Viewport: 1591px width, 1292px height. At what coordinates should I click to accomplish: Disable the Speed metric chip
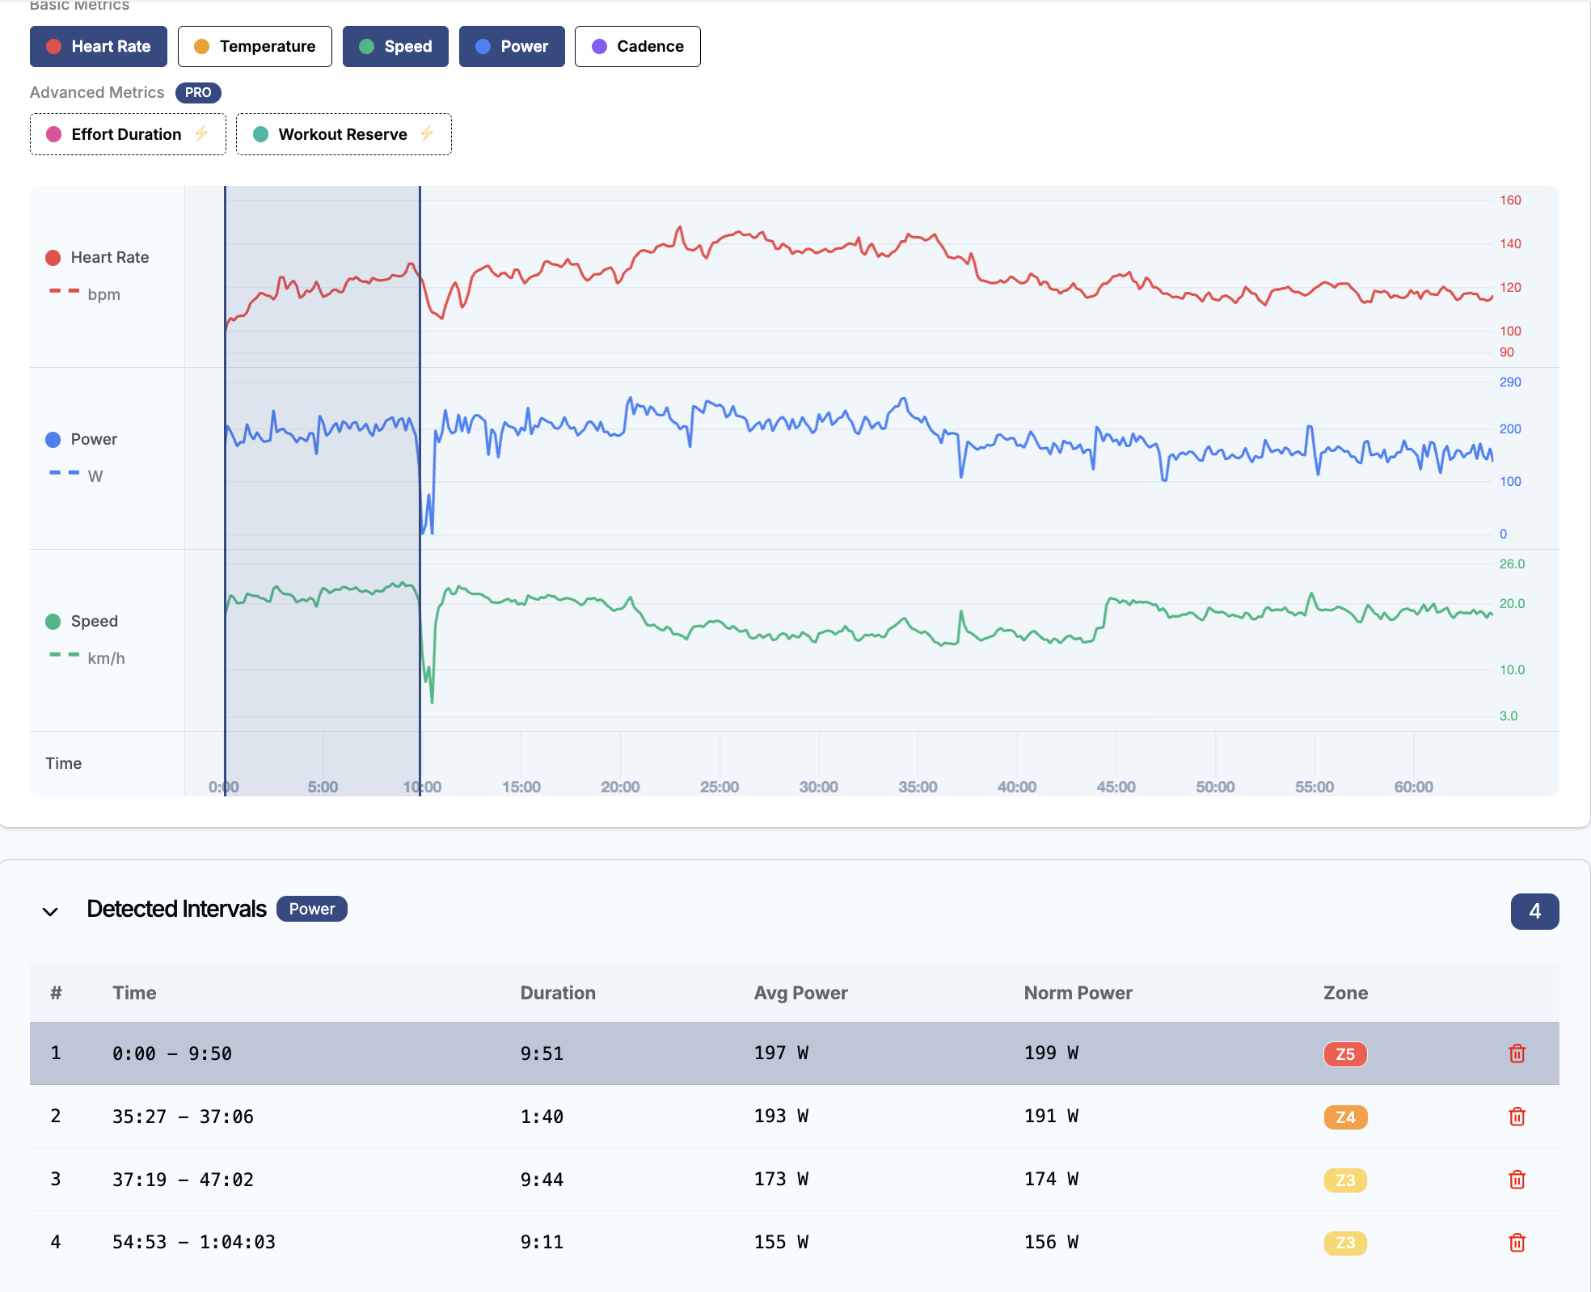395,46
